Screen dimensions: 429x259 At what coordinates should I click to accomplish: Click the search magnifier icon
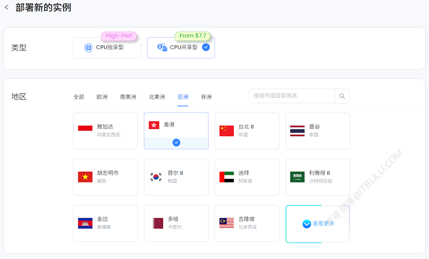(x=342, y=96)
